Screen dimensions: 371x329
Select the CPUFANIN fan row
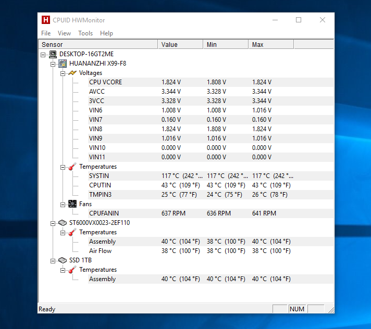click(x=211, y=213)
